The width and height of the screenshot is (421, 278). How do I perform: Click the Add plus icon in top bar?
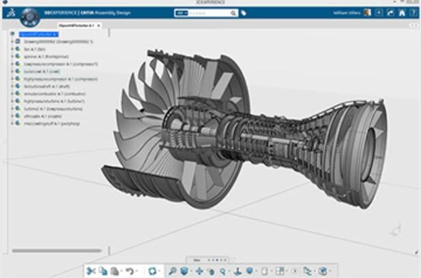pyautogui.click(x=379, y=12)
